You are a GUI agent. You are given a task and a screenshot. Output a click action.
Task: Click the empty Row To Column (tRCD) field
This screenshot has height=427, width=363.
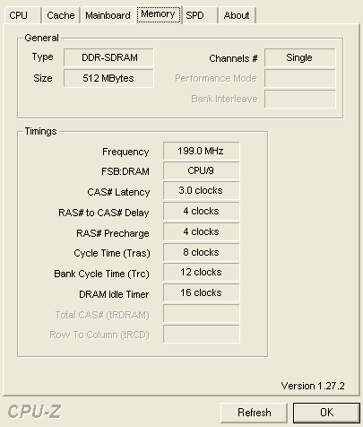point(202,334)
